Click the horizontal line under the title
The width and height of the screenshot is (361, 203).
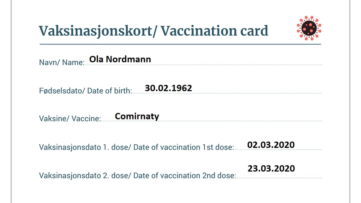[180, 44]
